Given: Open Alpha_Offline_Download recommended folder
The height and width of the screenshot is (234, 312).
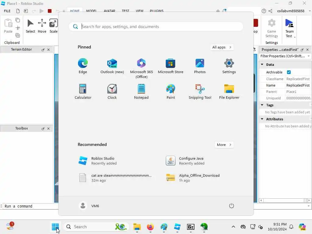Looking at the screenshot, I should pyautogui.click(x=200, y=178).
